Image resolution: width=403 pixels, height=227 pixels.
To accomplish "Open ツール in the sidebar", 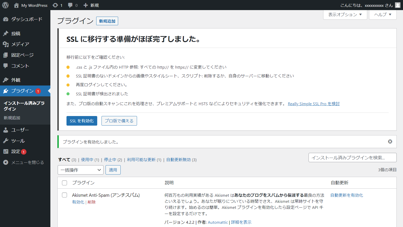I will coord(18,141).
